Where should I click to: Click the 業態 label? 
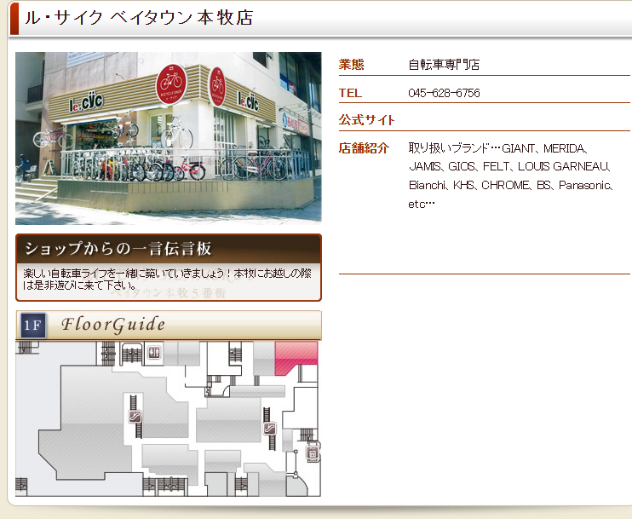351,64
